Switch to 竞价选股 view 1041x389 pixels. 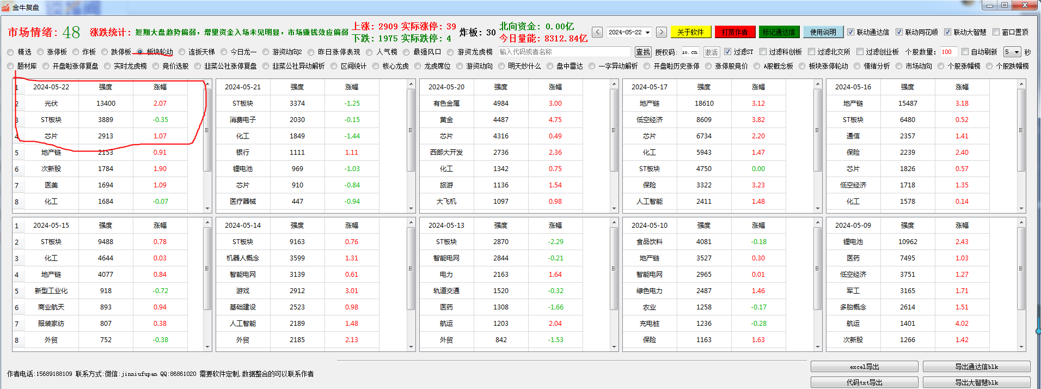coord(156,66)
